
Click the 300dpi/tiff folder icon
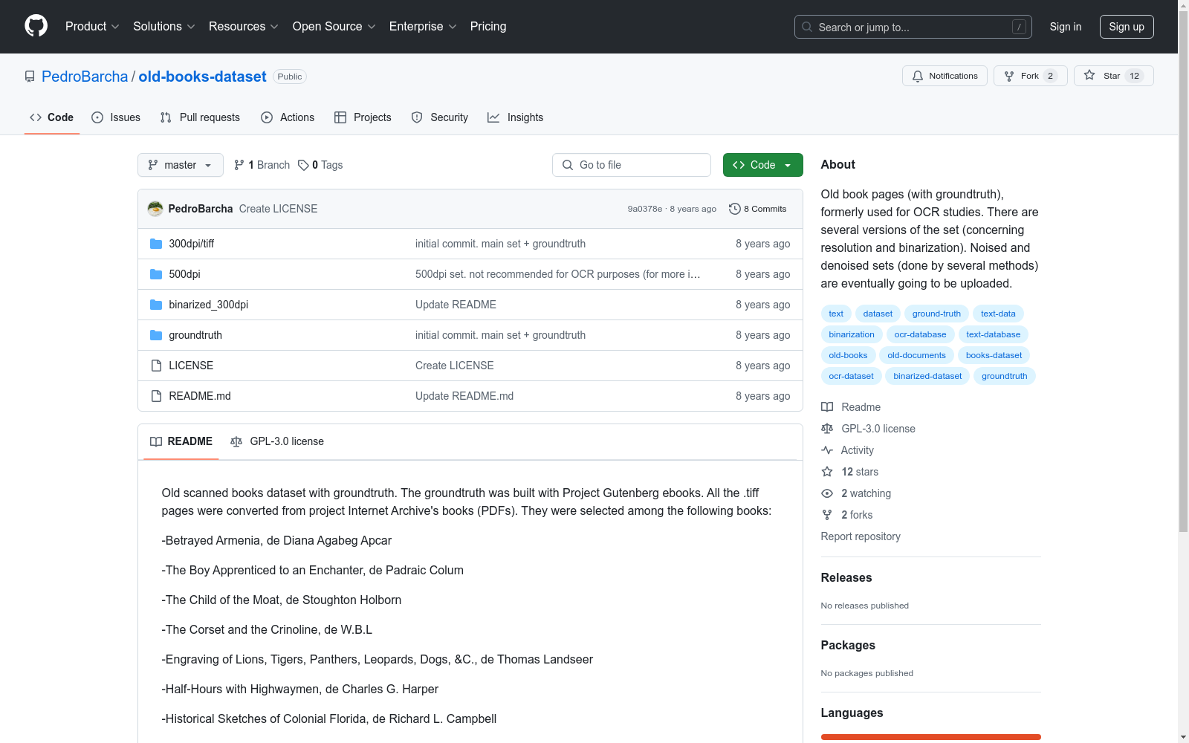point(156,244)
